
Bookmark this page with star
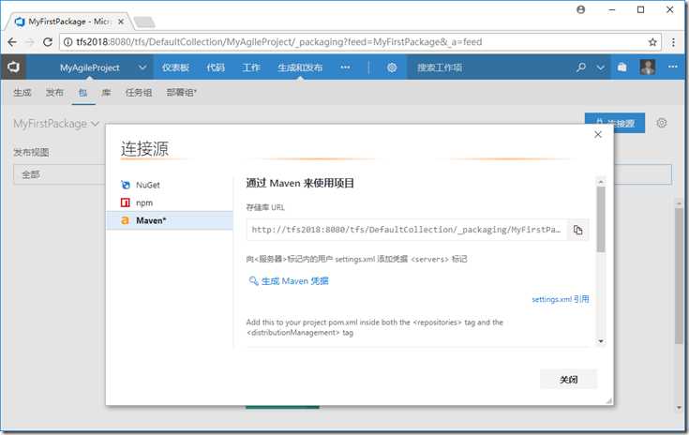(x=652, y=42)
